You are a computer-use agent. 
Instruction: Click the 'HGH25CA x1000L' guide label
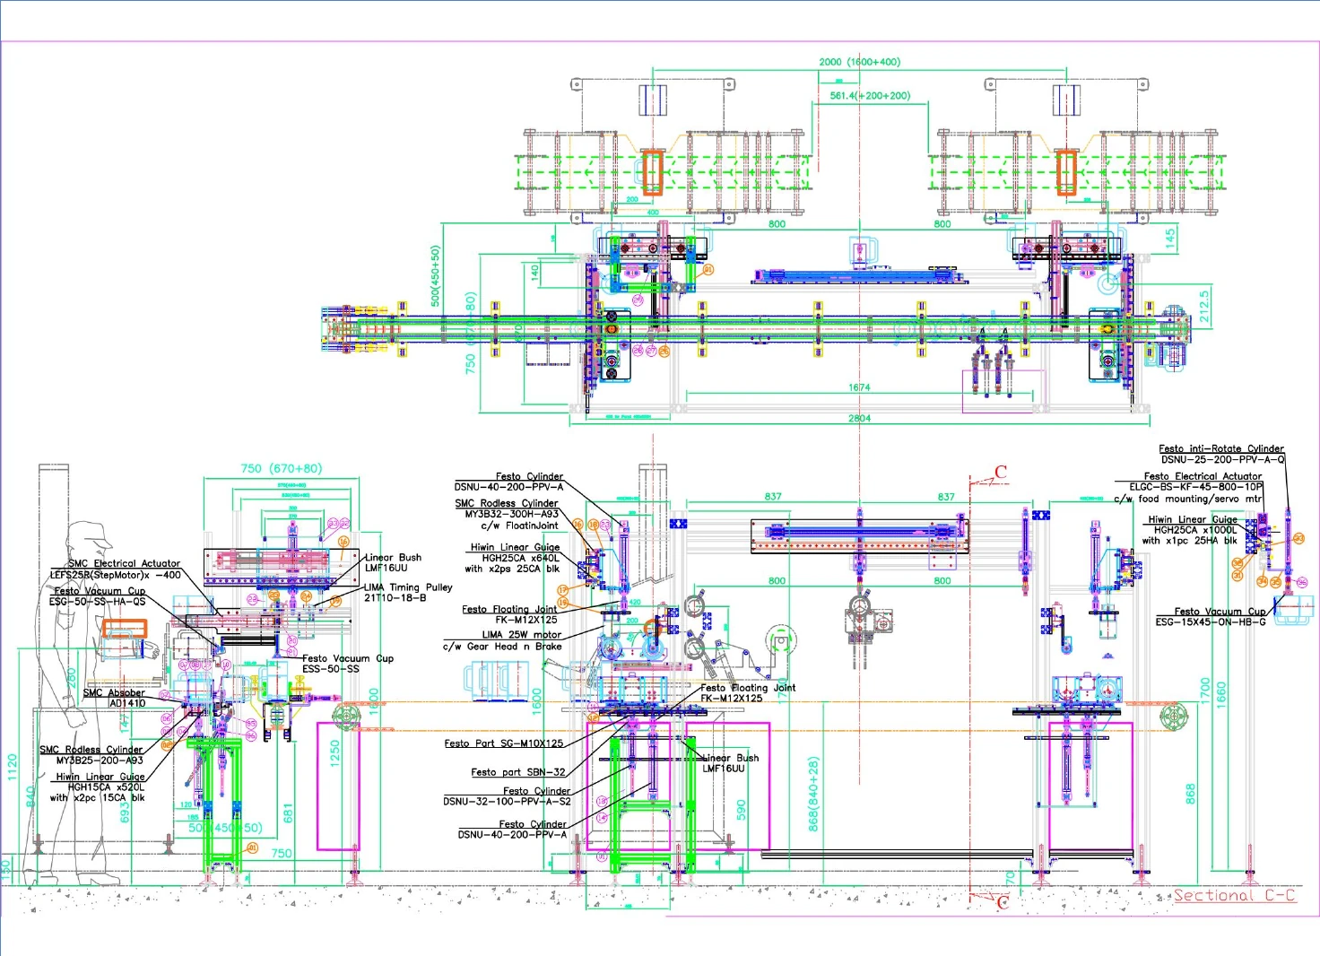[x=1195, y=530]
